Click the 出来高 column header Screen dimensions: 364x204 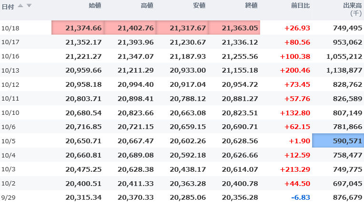tap(353, 6)
